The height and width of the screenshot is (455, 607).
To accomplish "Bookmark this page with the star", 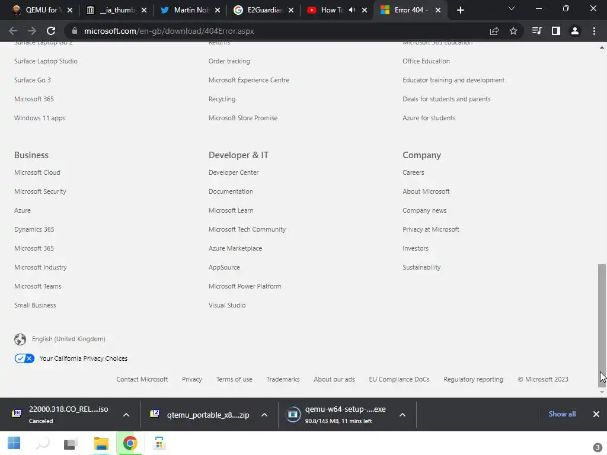I will [x=513, y=31].
